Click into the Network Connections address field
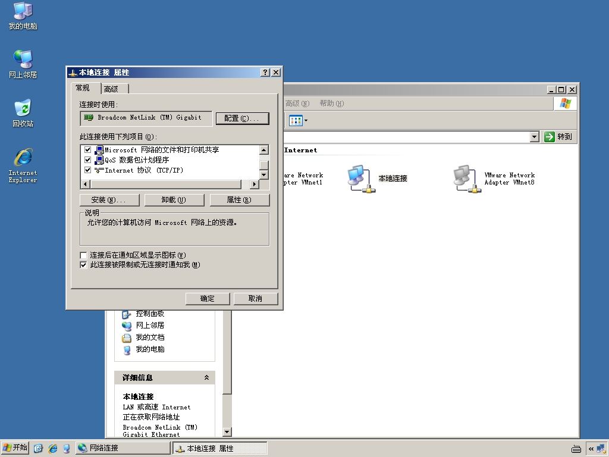 pos(407,137)
